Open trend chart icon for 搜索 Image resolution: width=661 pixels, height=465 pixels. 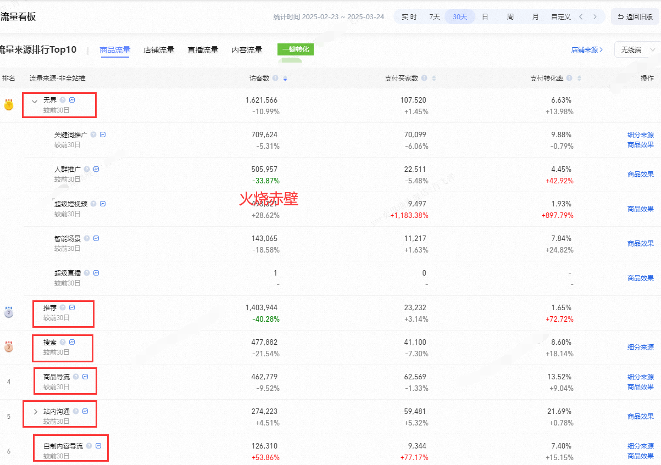click(72, 342)
